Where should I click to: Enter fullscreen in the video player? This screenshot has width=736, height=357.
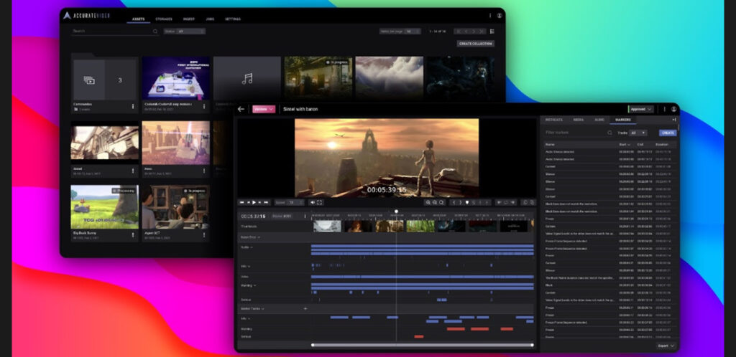point(319,203)
